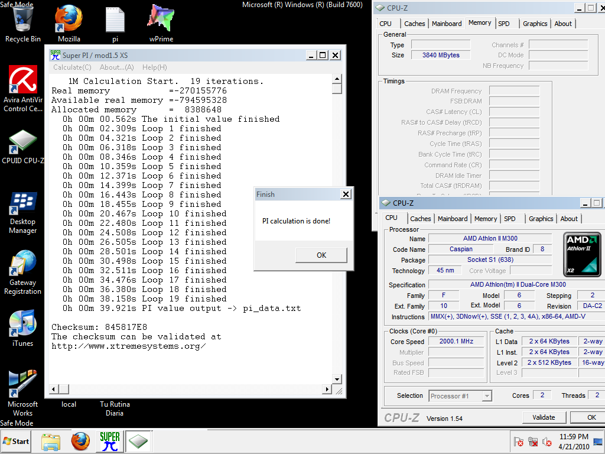Open Caches tab in Processor CPU-Z window
Image resolution: width=605 pixels, height=454 pixels.
tap(420, 219)
